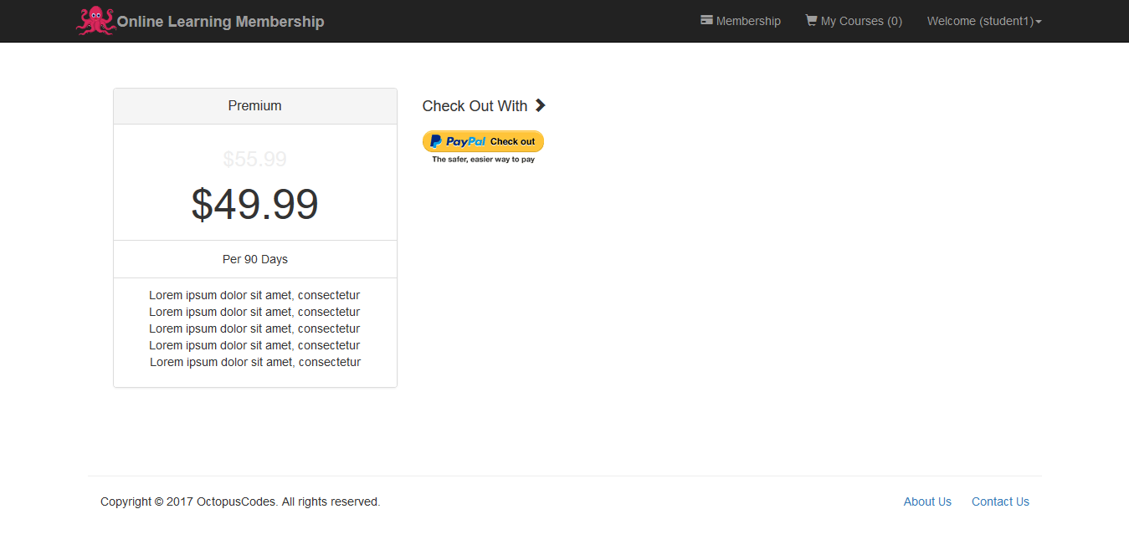Image resolution: width=1129 pixels, height=560 pixels.
Task: Open the About Us footer link
Action: pos(927,501)
